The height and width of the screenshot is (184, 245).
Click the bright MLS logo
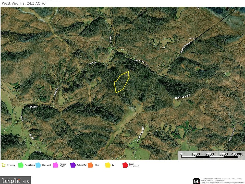pos(16,180)
